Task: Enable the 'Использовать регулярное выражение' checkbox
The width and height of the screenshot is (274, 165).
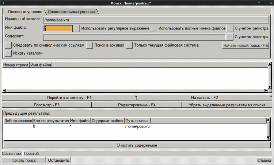Action: [76, 28]
